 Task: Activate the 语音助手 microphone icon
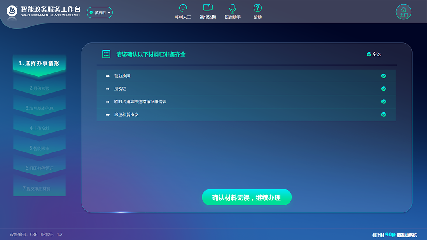(233, 8)
